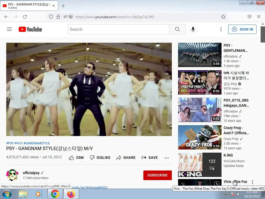Click the #싸이 hashtag link
The height and width of the screenshot is (199, 265).
pos(19,143)
